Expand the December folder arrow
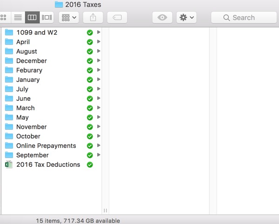Screen dimensions: 279x224 (99, 60)
